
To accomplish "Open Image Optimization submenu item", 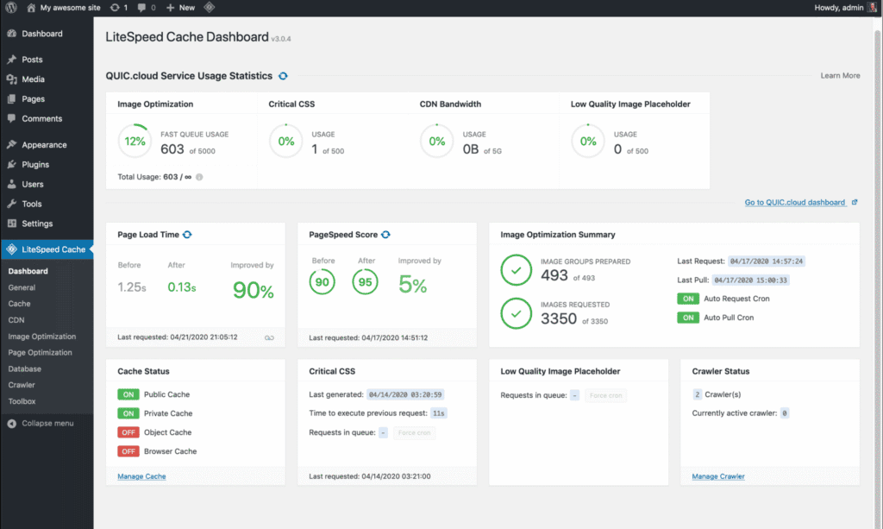I will [x=42, y=337].
